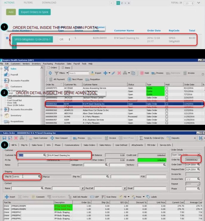This screenshot has height=221, width=205.
Task: Open the add order plus dropdown arrow
Action: tap(109, 73)
